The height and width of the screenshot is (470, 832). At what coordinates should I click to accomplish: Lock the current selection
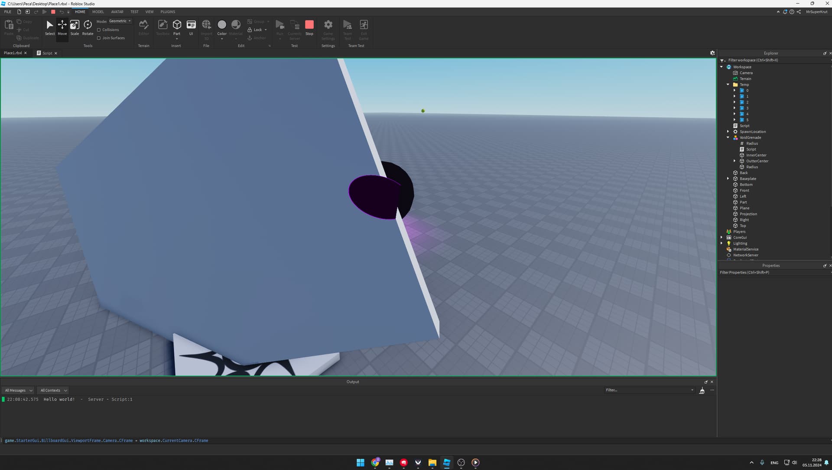pos(255,29)
